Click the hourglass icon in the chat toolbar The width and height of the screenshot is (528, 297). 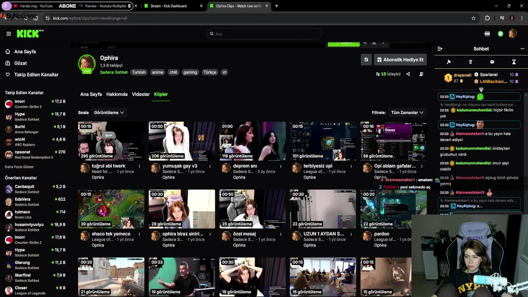(514, 62)
